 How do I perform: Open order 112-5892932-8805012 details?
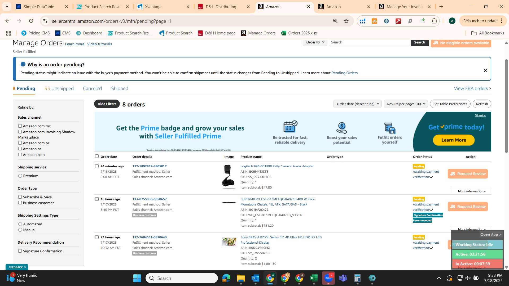click(x=150, y=166)
